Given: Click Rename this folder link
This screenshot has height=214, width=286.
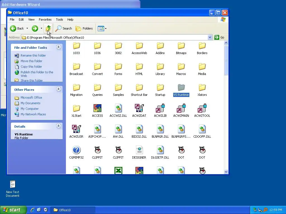Looking at the screenshot, I should pyautogui.click(x=33, y=55).
